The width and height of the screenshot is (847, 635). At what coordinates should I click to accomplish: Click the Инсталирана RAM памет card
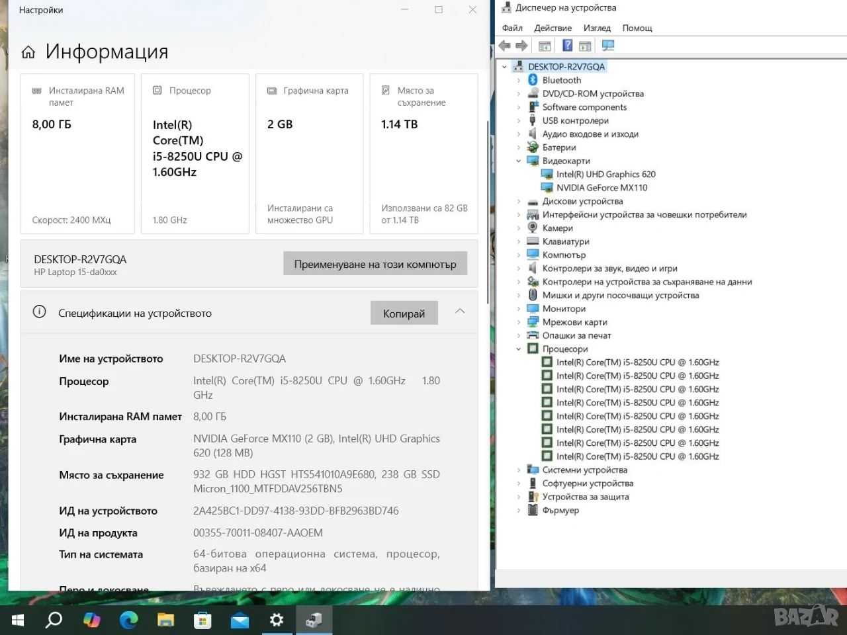click(x=77, y=153)
